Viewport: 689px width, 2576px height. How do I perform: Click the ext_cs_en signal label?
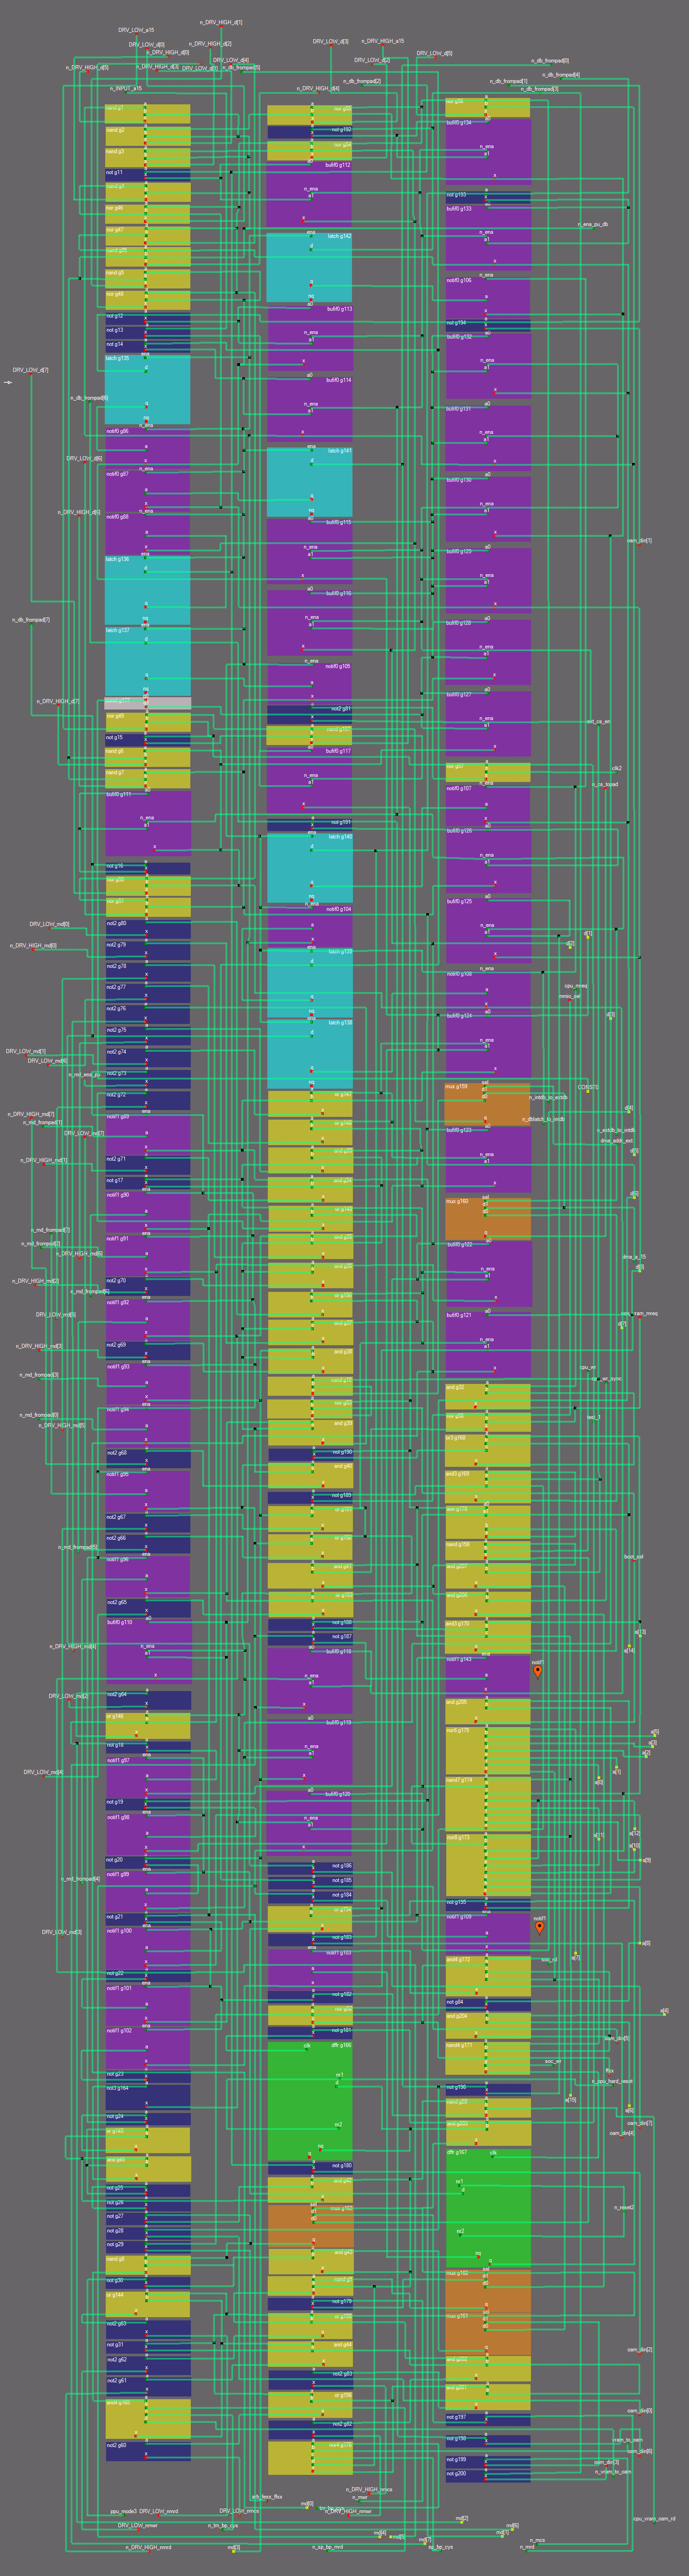(x=598, y=721)
